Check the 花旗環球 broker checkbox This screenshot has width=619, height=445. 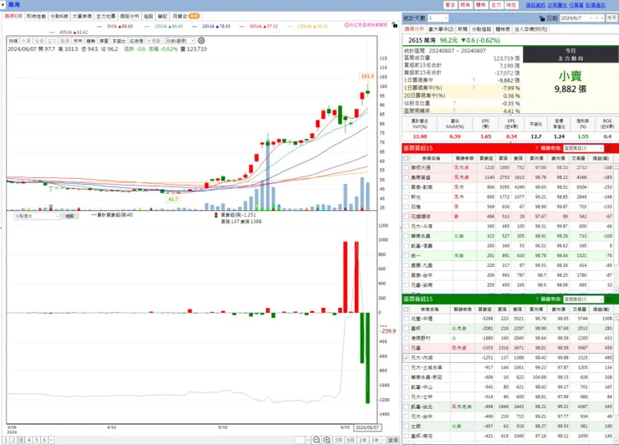coord(407,217)
